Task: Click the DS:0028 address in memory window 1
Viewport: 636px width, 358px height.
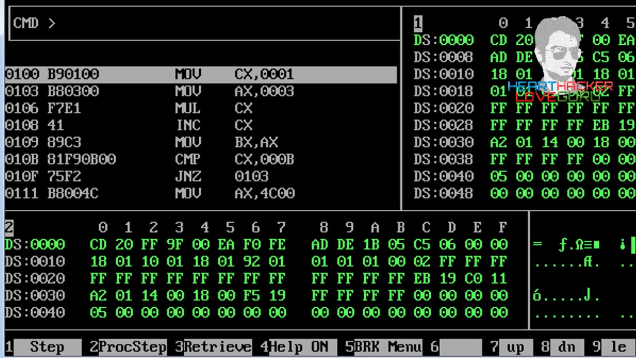Action: coord(444,125)
